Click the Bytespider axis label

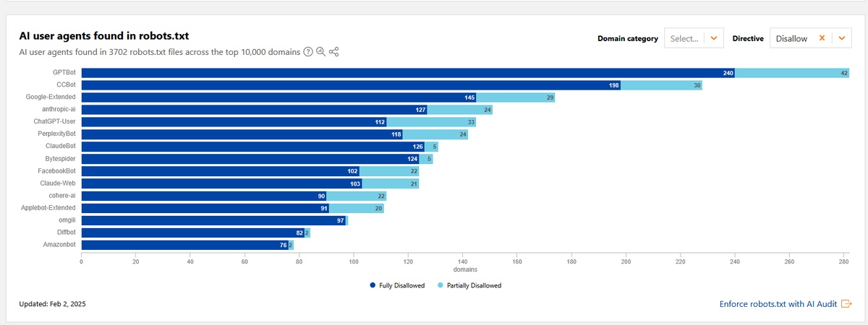click(60, 158)
